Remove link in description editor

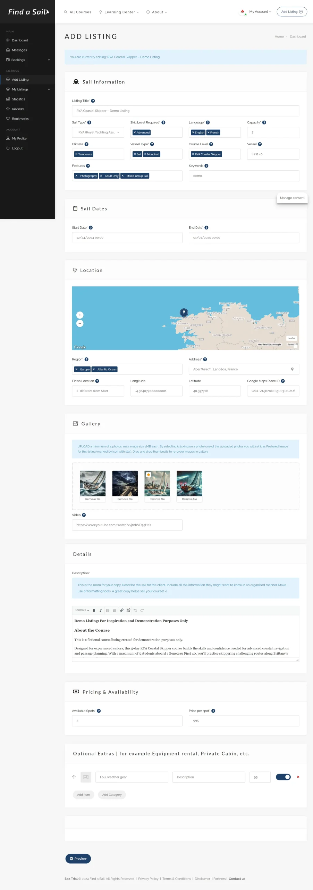click(128, 610)
